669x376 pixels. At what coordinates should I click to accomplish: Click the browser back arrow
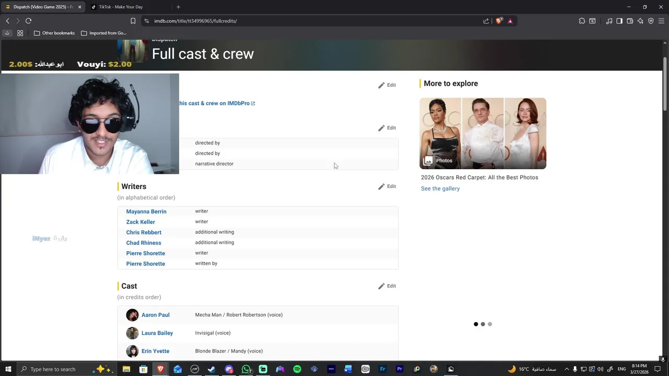pyautogui.click(x=7, y=21)
